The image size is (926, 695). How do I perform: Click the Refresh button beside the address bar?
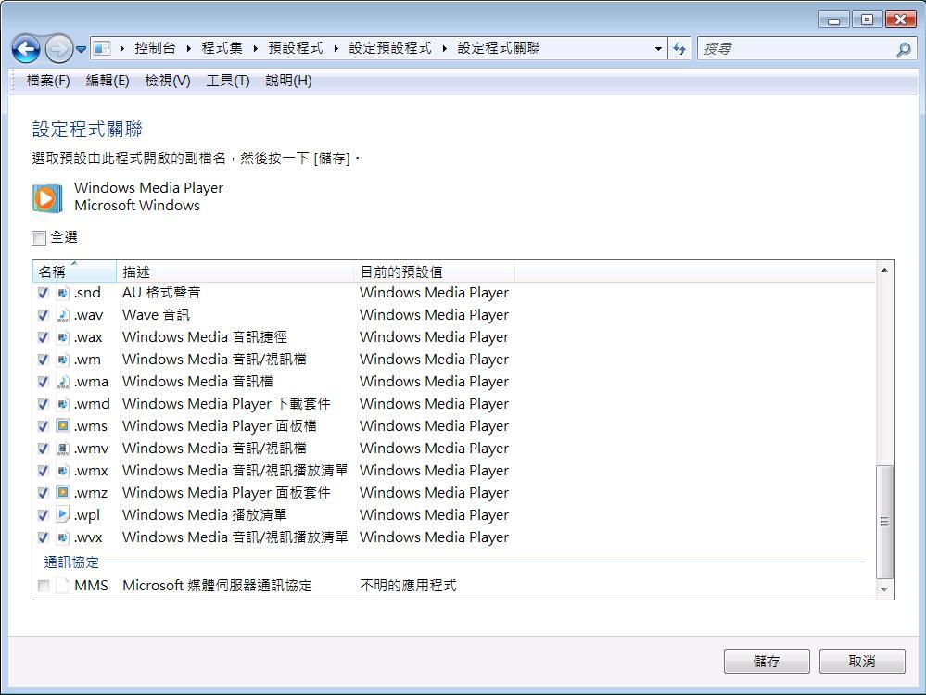point(679,49)
